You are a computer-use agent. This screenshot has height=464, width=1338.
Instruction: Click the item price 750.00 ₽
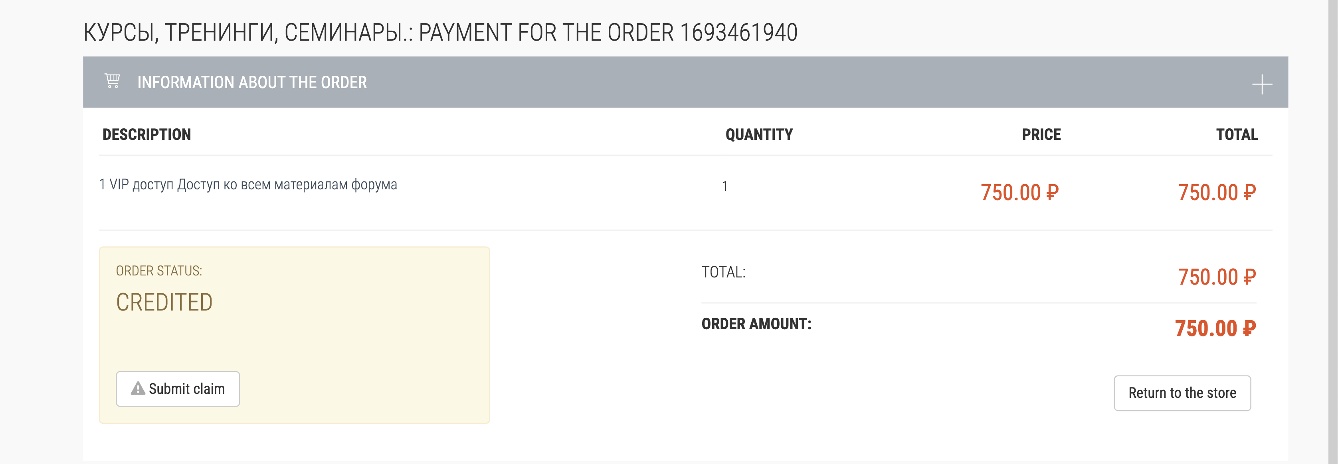click(x=1019, y=193)
